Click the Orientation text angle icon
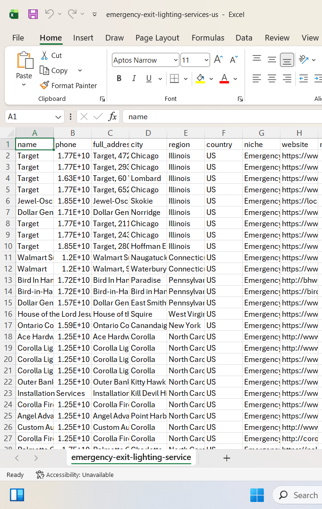322x509 pixels. tap(304, 59)
